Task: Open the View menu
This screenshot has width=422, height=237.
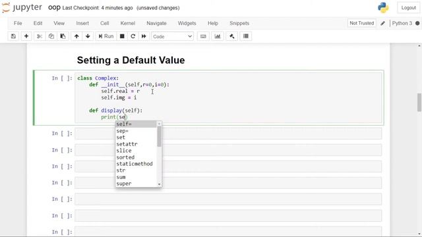Action: point(59,24)
